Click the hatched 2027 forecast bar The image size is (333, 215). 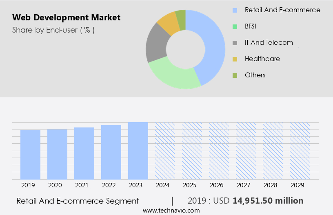coord(246,151)
